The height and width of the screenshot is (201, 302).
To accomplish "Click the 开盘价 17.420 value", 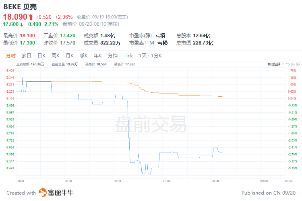I will (68, 36).
